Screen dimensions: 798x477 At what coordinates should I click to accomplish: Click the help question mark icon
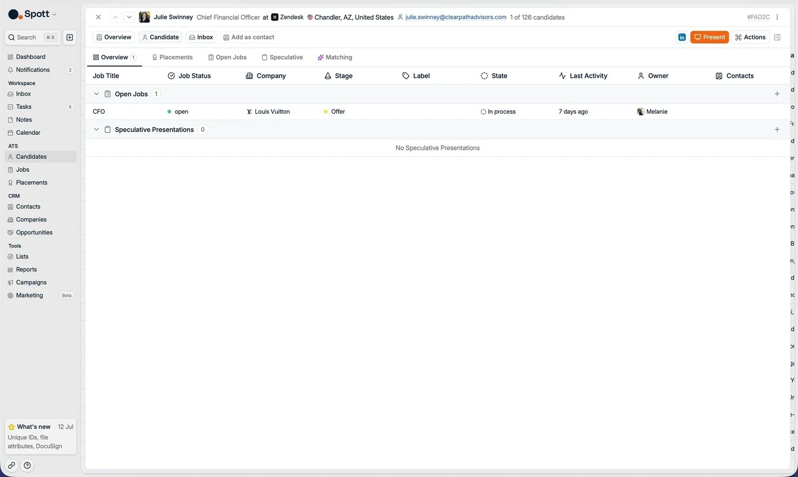click(27, 466)
